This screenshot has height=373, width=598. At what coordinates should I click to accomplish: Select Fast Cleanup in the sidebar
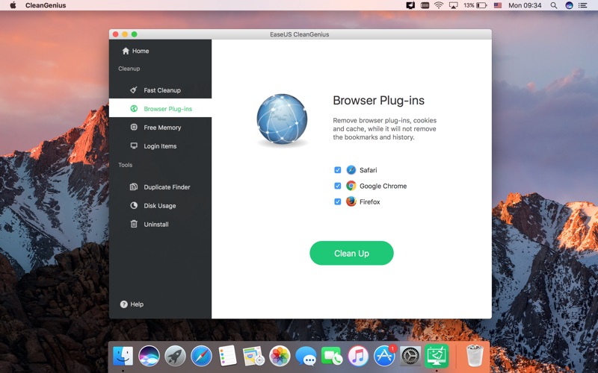(160, 90)
